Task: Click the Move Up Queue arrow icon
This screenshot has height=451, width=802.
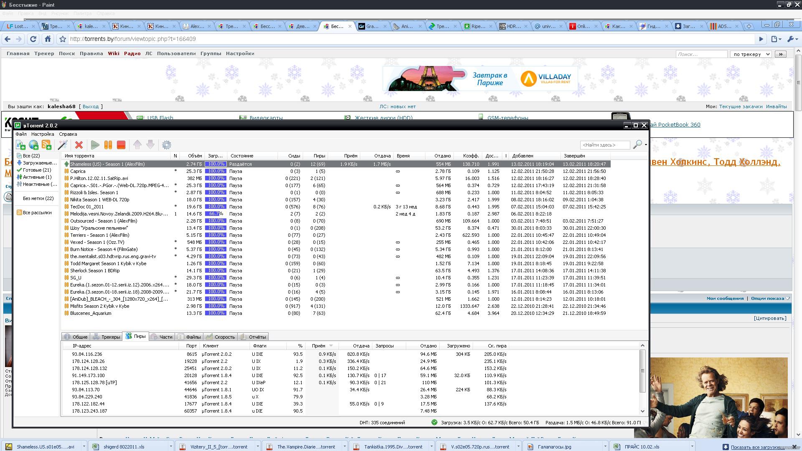Action: (x=137, y=145)
